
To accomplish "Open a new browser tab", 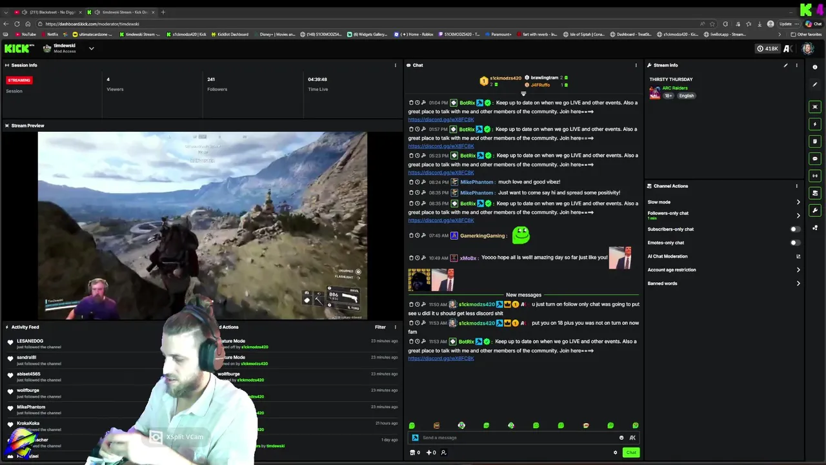I will pyautogui.click(x=163, y=12).
